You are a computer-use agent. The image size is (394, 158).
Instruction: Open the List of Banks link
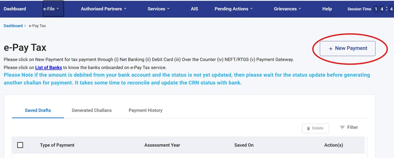click(49, 68)
